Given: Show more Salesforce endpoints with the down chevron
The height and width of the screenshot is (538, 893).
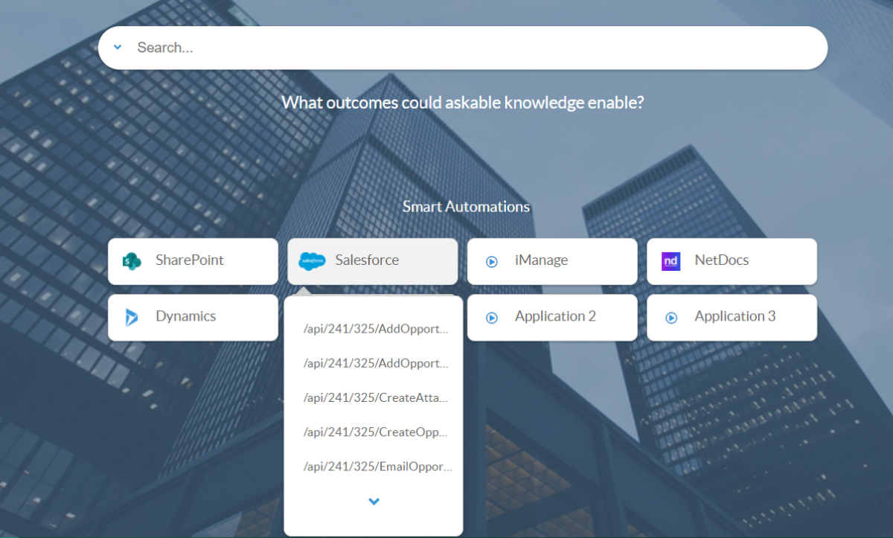Looking at the screenshot, I should (374, 502).
